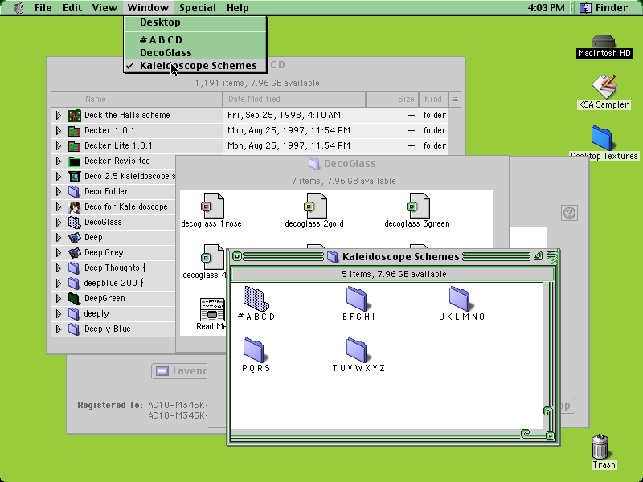Click the sort order button beside Kind
The image size is (643, 482).
(x=455, y=99)
